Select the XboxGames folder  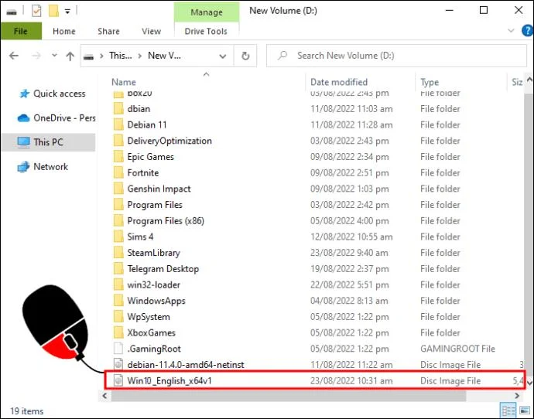(151, 332)
